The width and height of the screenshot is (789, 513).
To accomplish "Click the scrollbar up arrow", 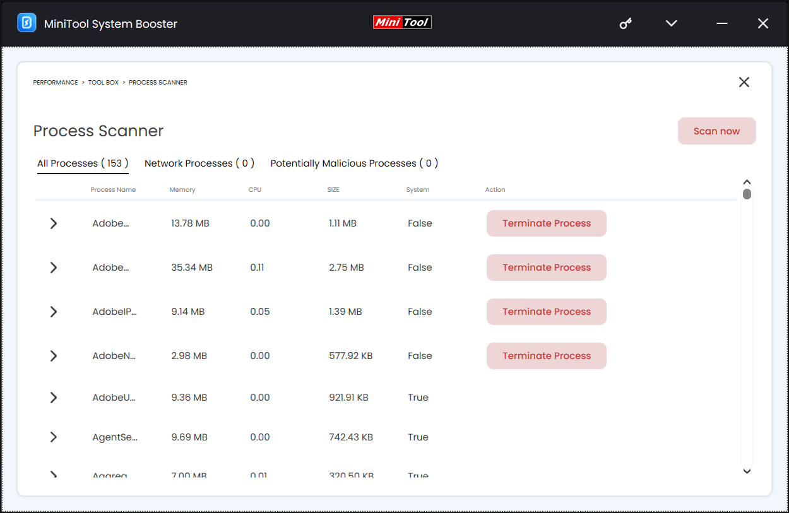I will [747, 182].
